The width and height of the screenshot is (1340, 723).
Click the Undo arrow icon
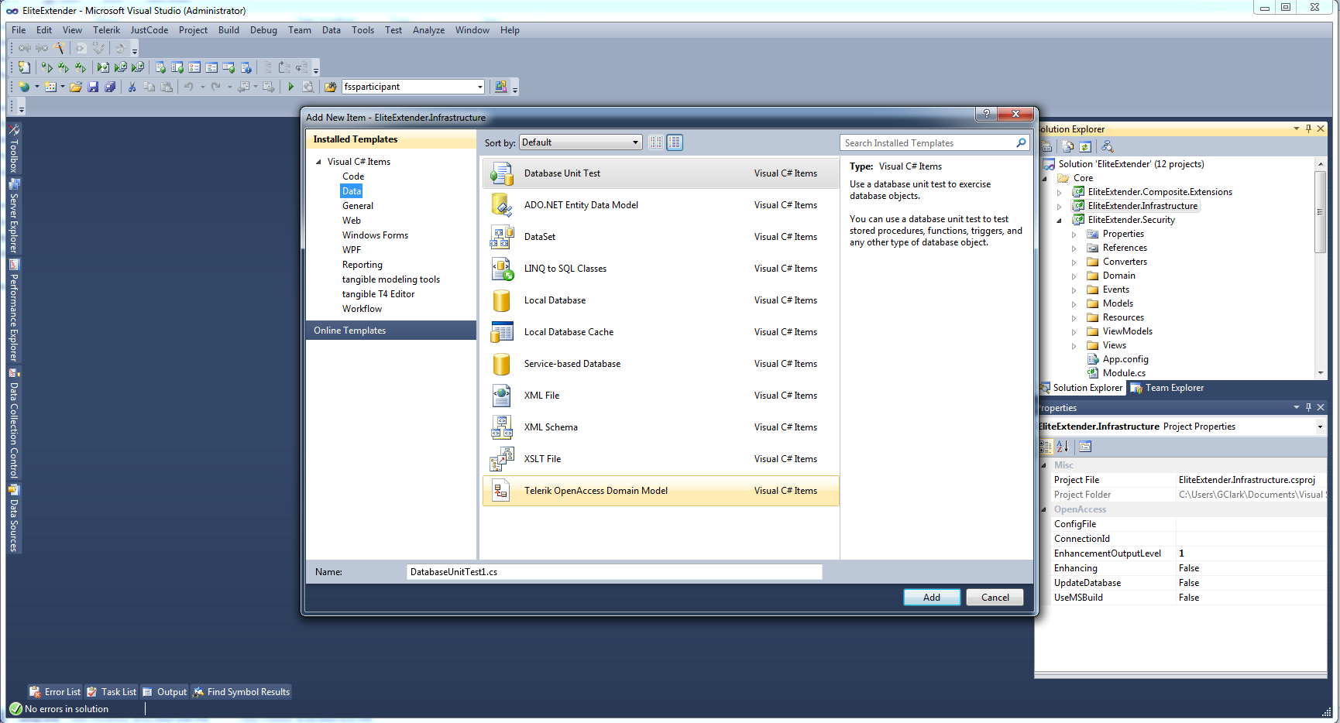[188, 87]
